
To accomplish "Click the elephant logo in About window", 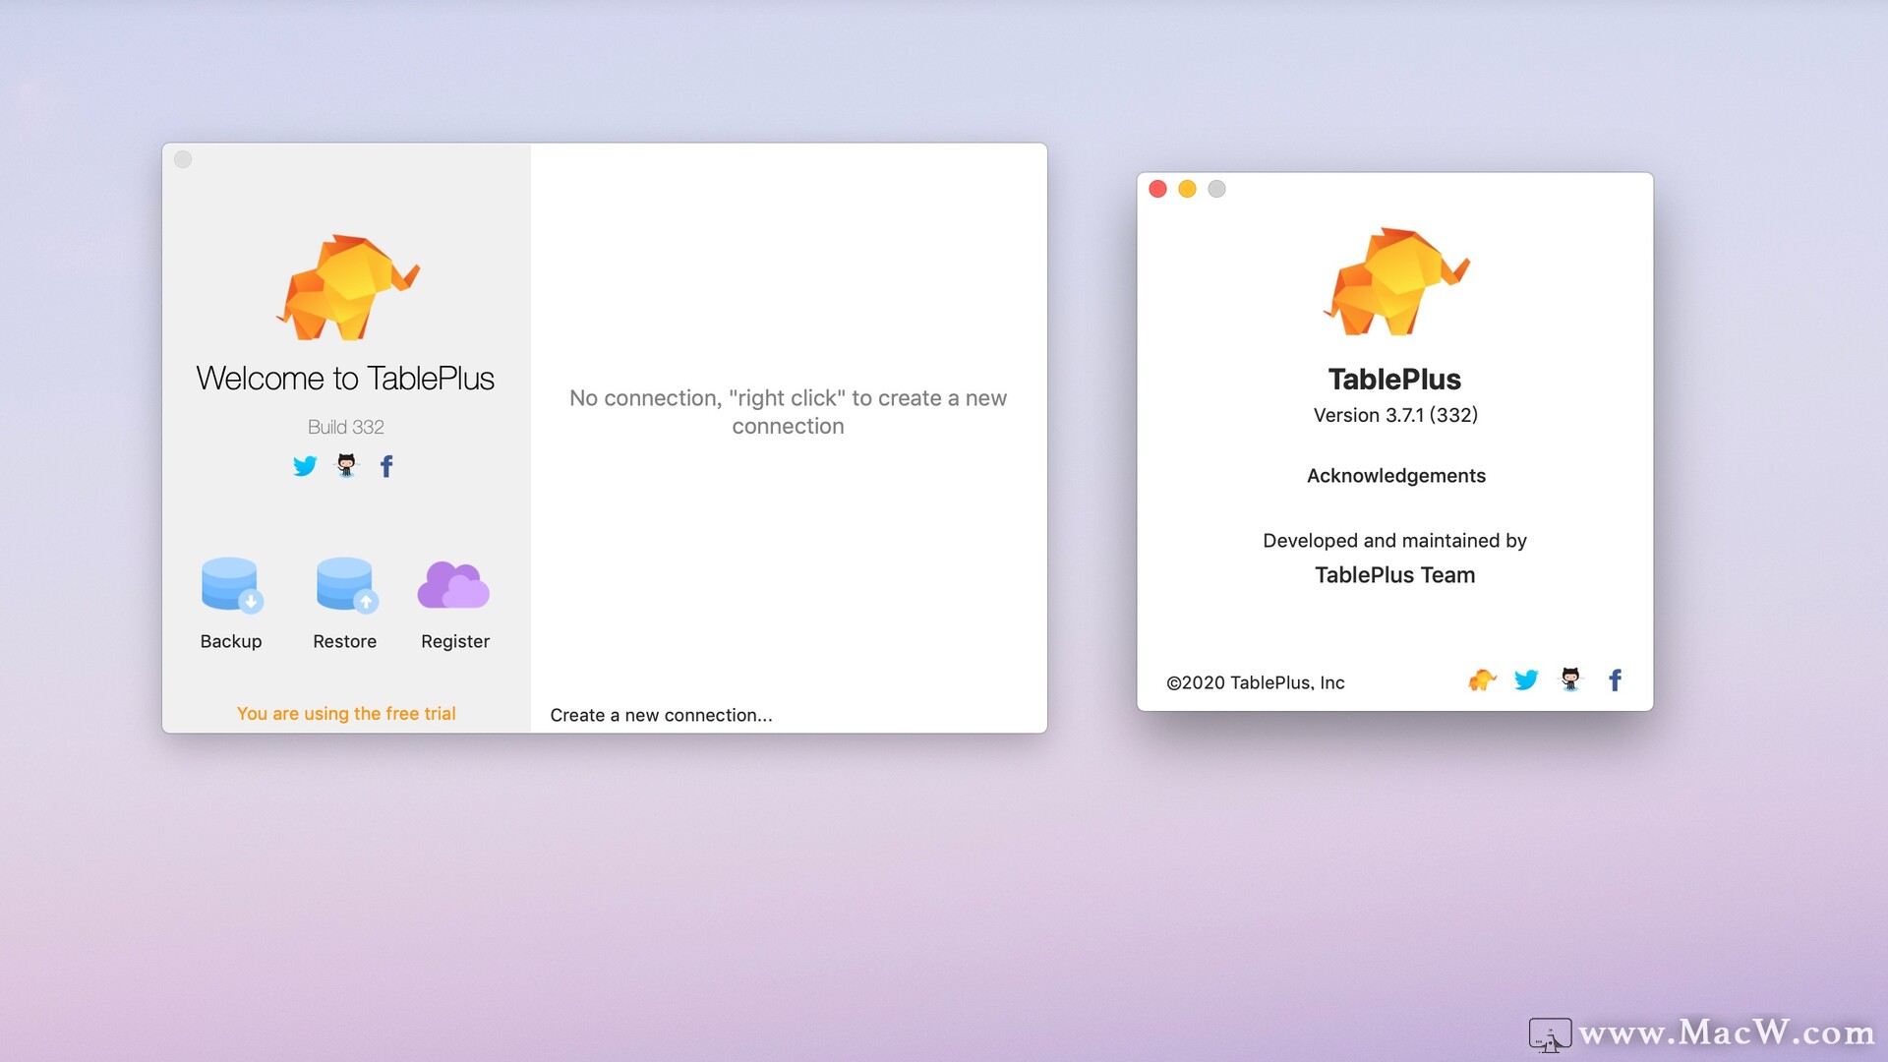I will [1395, 282].
